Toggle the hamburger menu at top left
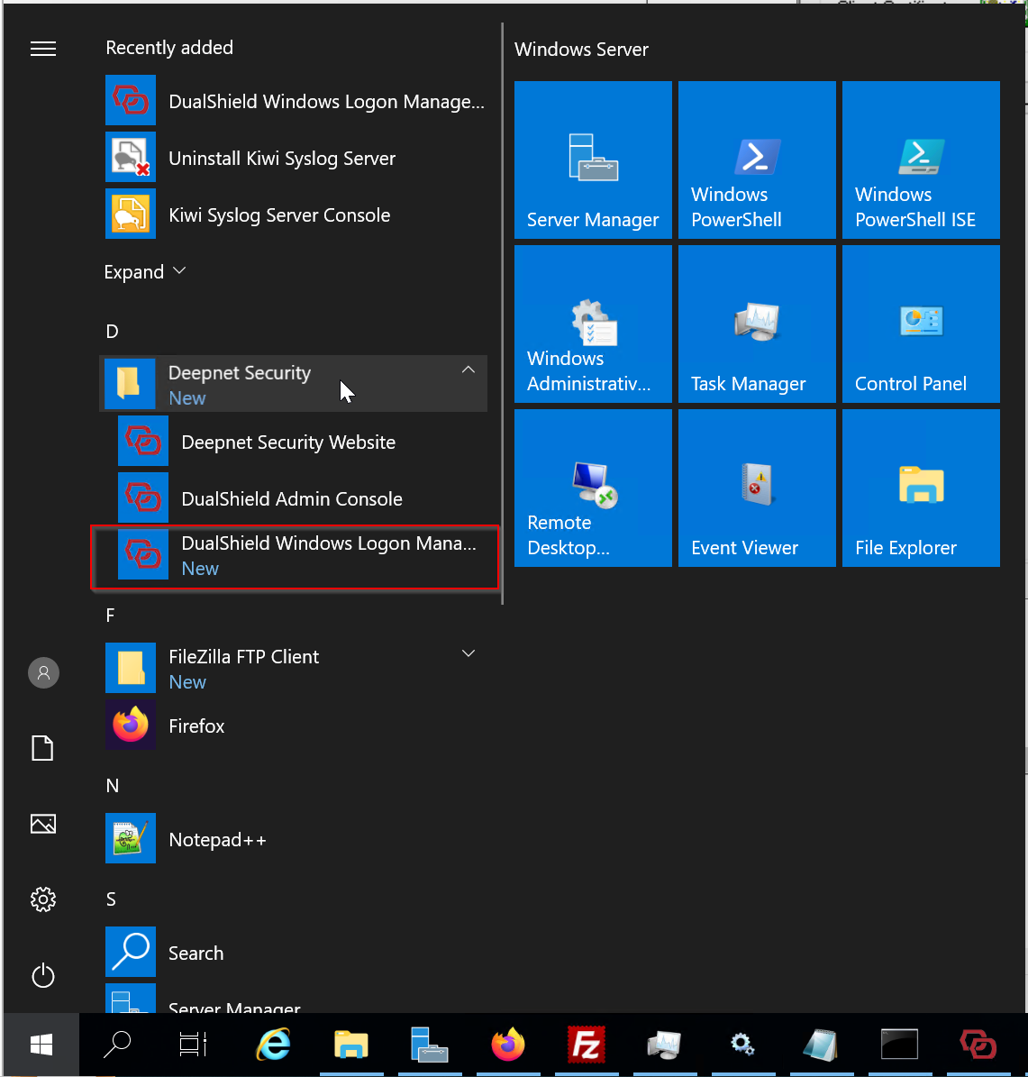1028x1077 pixels. point(43,49)
